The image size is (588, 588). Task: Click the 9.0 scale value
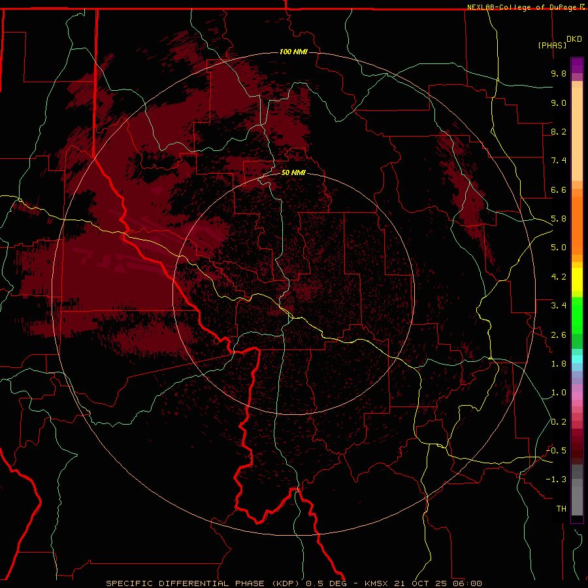click(x=559, y=103)
